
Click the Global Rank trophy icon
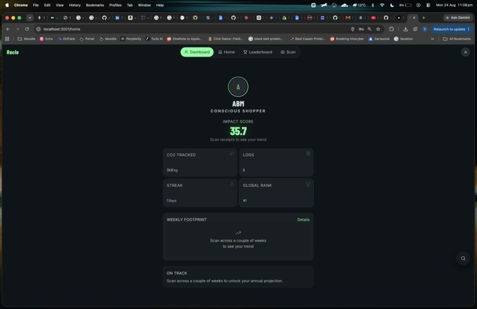coord(308,184)
